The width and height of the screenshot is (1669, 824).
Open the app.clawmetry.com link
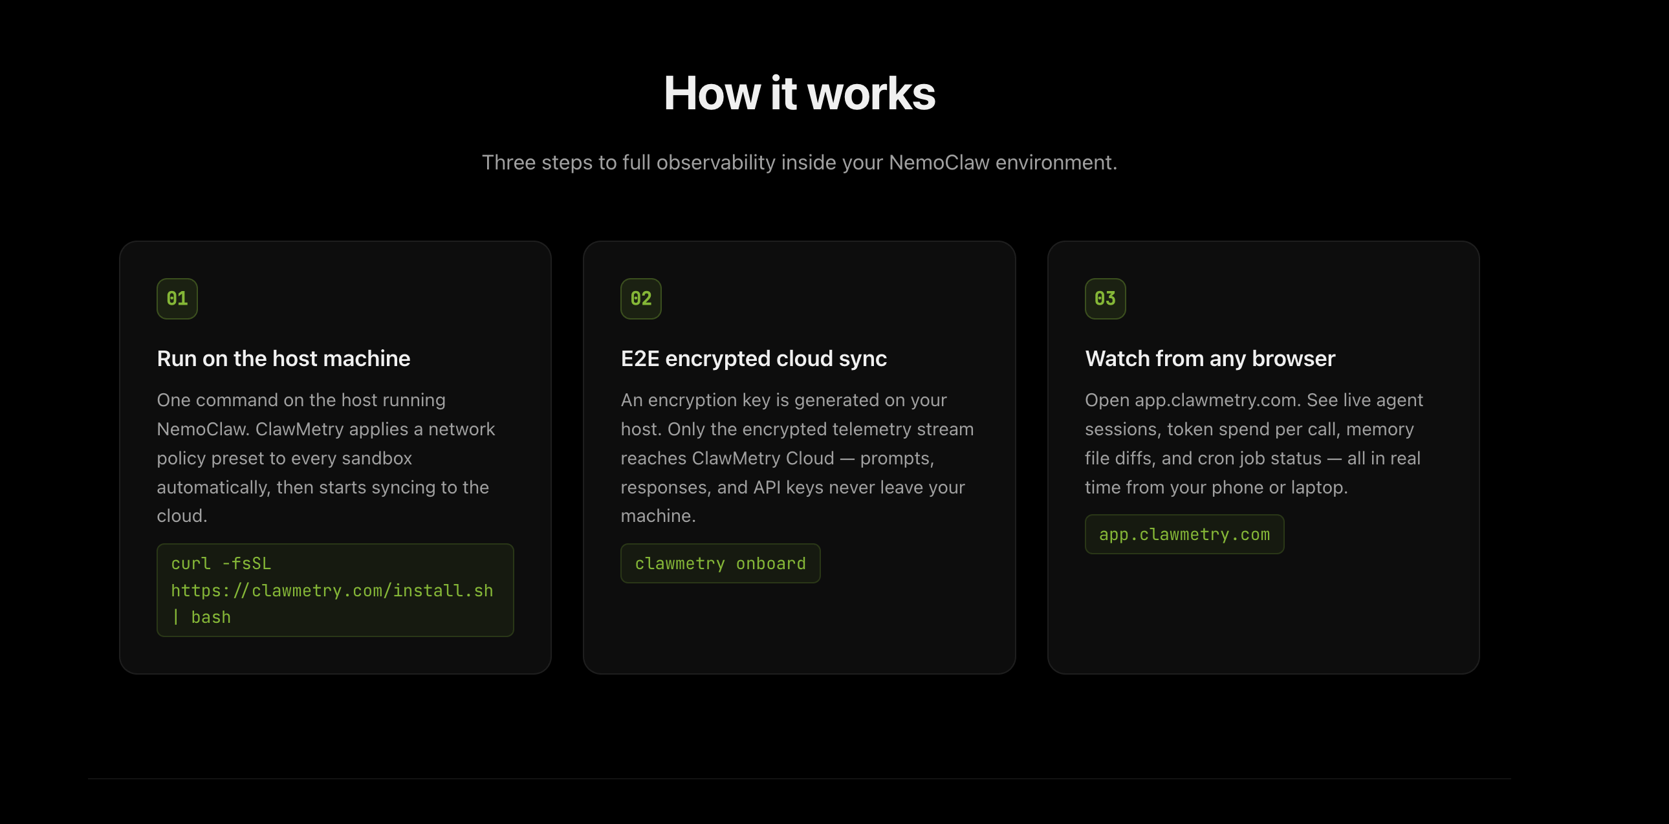[1184, 534]
